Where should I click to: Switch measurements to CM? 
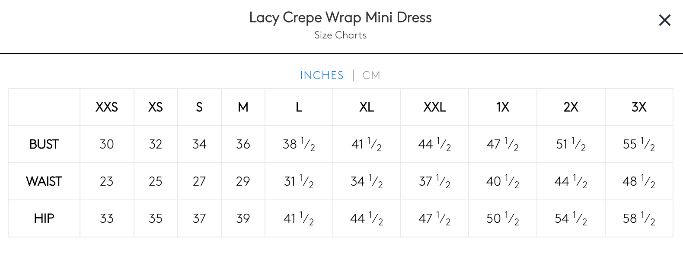(x=371, y=75)
